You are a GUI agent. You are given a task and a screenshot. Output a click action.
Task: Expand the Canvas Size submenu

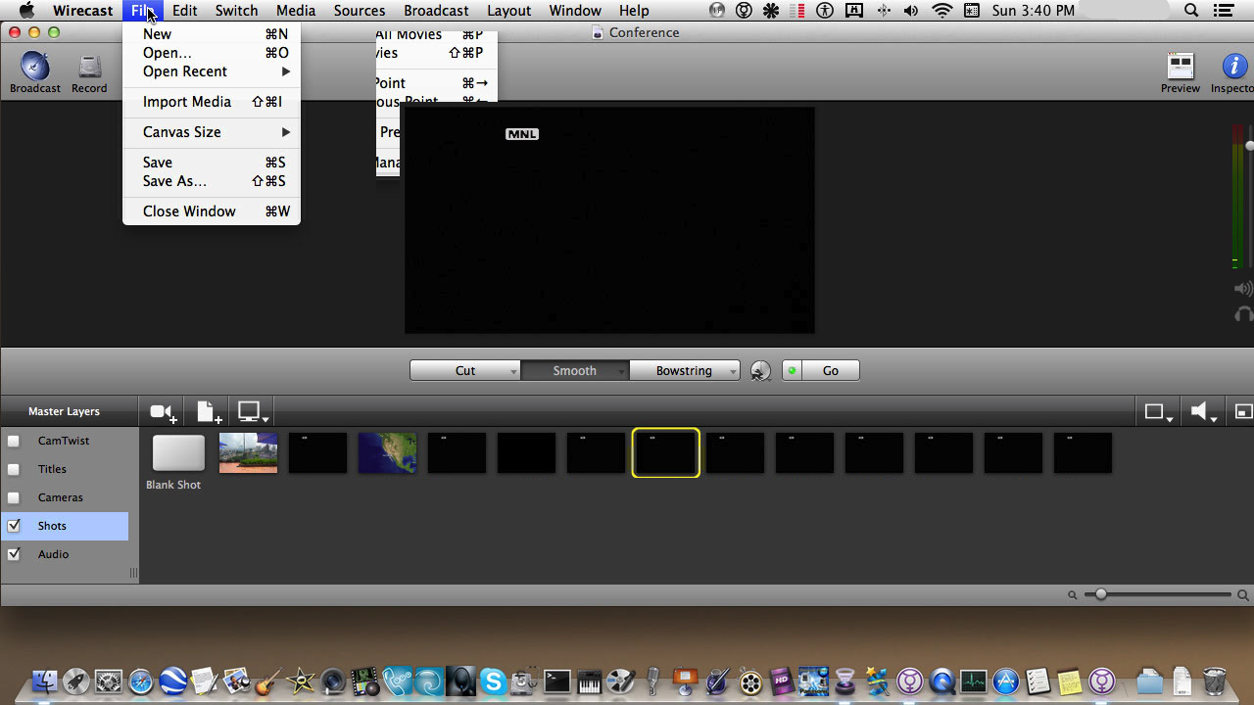coord(212,132)
